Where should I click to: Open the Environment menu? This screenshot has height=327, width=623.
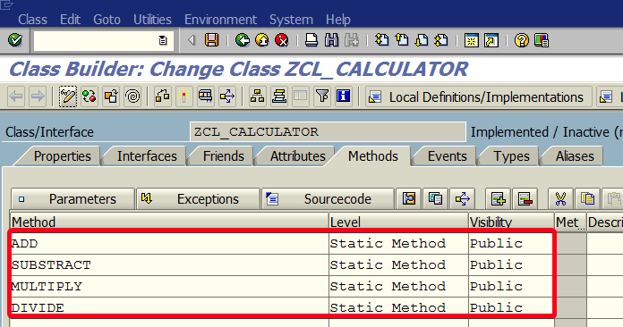click(220, 20)
